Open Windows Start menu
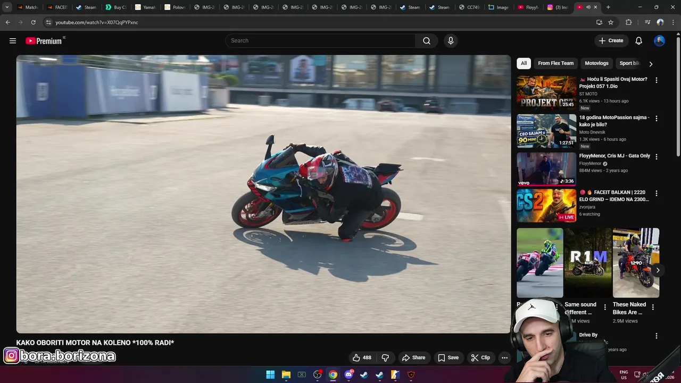The height and width of the screenshot is (383, 681). point(270,374)
